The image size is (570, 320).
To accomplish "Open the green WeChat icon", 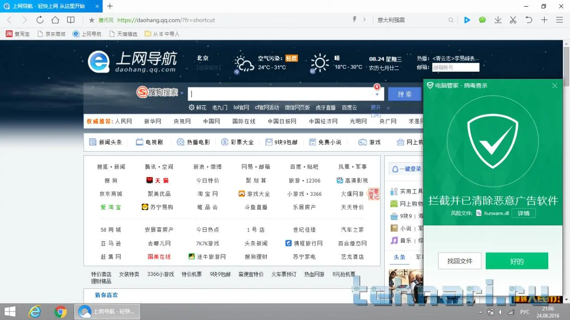I will (482, 20).
